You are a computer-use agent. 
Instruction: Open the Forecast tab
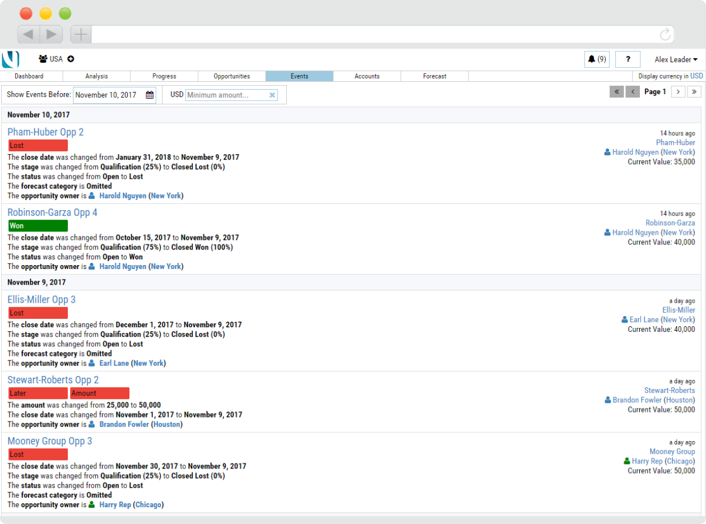(x=435, y=76)
